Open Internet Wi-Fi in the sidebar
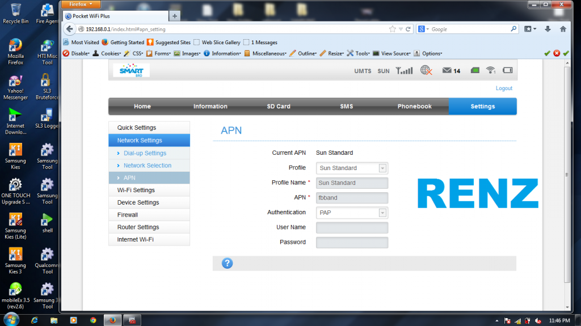The image size is (581, 326). (x=149, y=239)
